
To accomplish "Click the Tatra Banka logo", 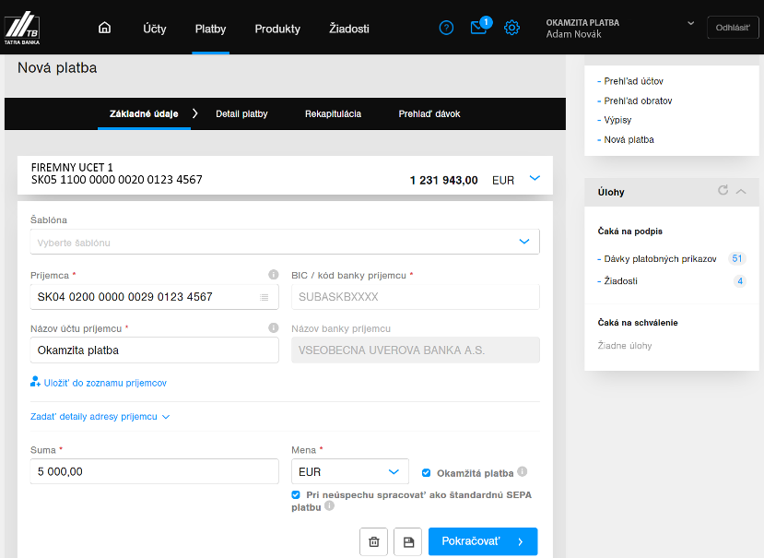I will [x=22, y=28].
